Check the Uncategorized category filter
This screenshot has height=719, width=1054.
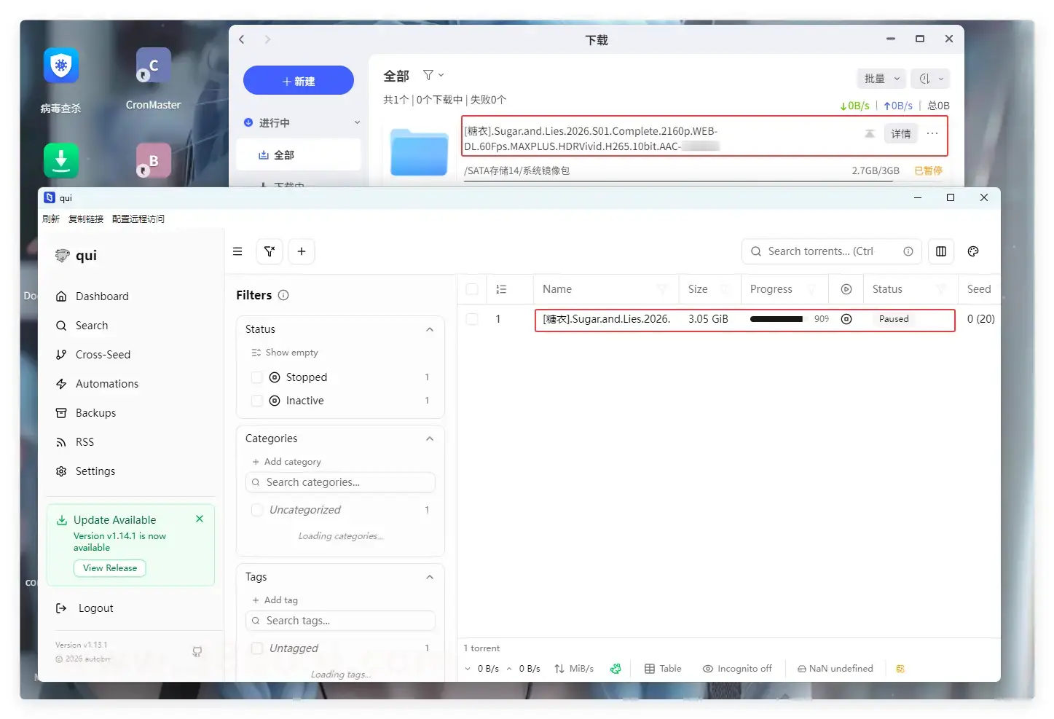(x=256, y=509)
